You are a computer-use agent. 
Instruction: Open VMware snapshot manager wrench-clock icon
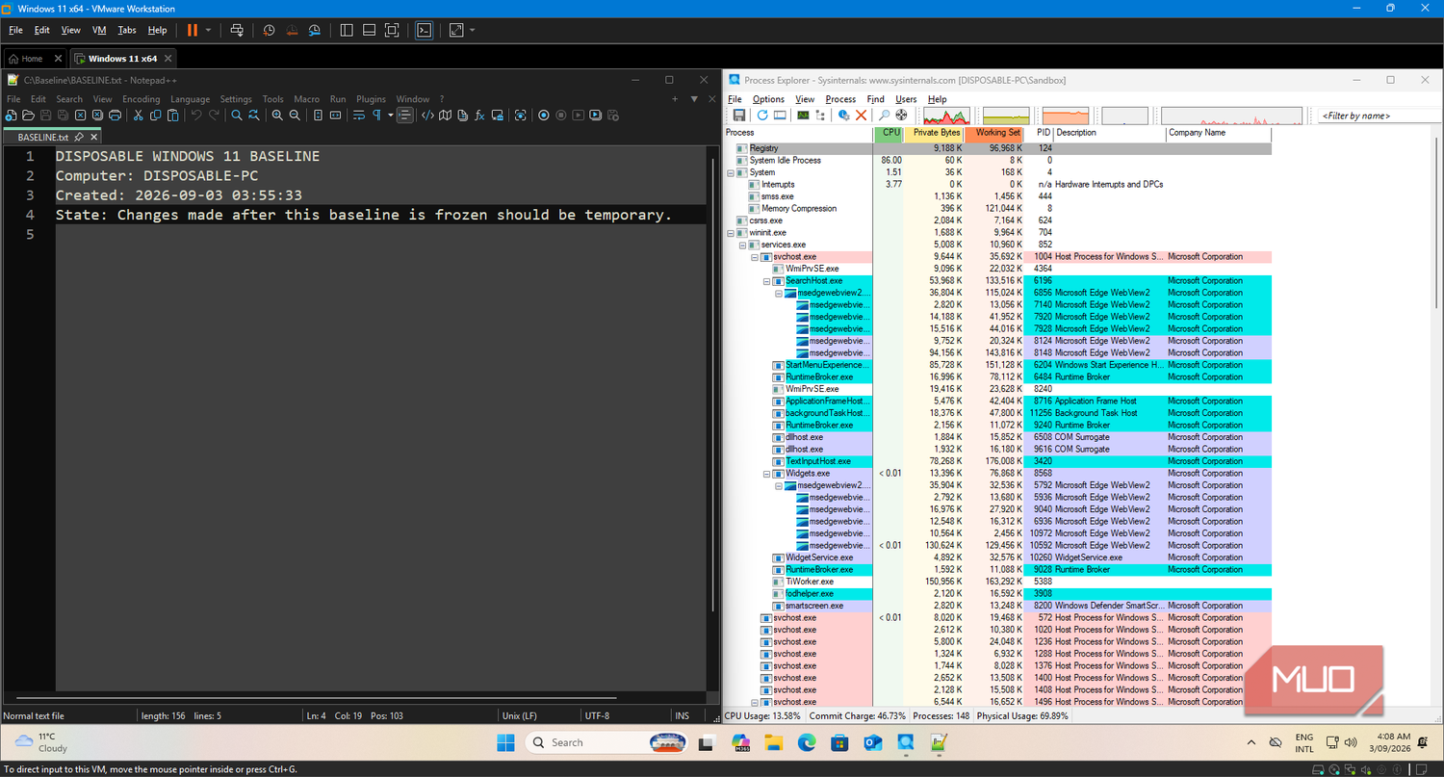pos(315,30)
